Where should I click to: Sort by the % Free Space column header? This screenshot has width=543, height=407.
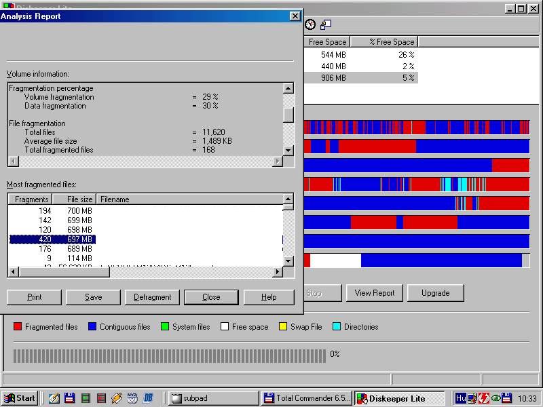point(392,42)
